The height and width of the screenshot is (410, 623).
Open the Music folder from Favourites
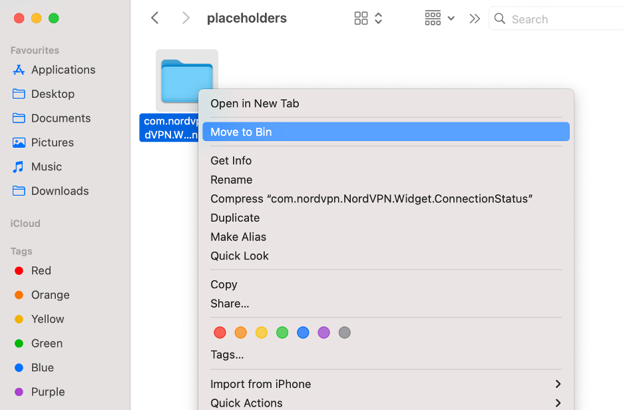pos(47,166)
